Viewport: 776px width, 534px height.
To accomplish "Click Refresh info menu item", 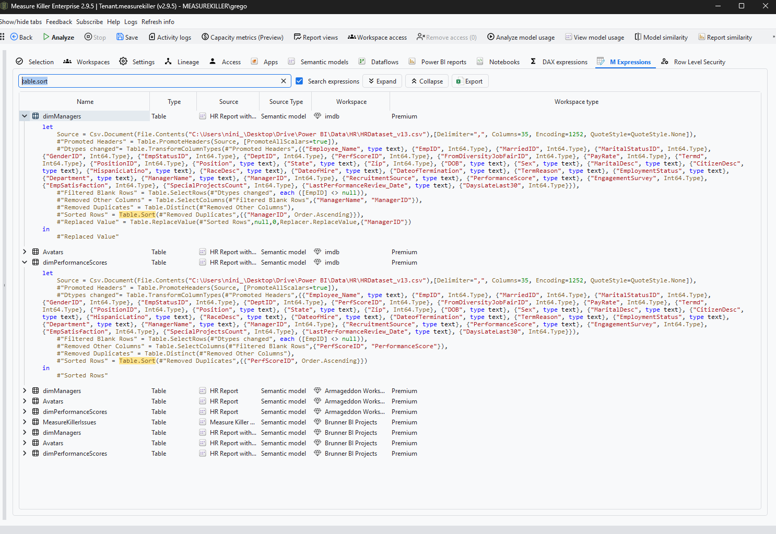I will [158, 22].
